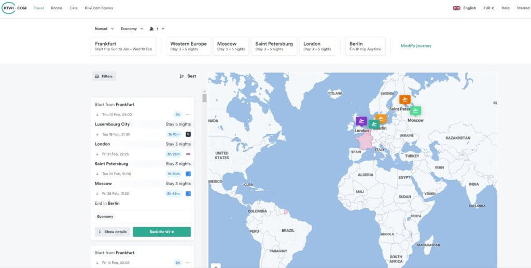Click Modify journey
The width and height of the screenshot is (531, 268).
(416, 46)
